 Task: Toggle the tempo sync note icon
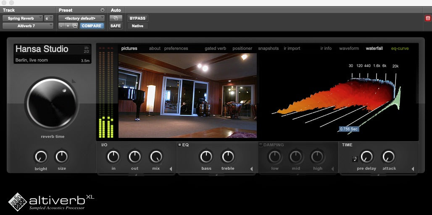click(x=355, y=159)
